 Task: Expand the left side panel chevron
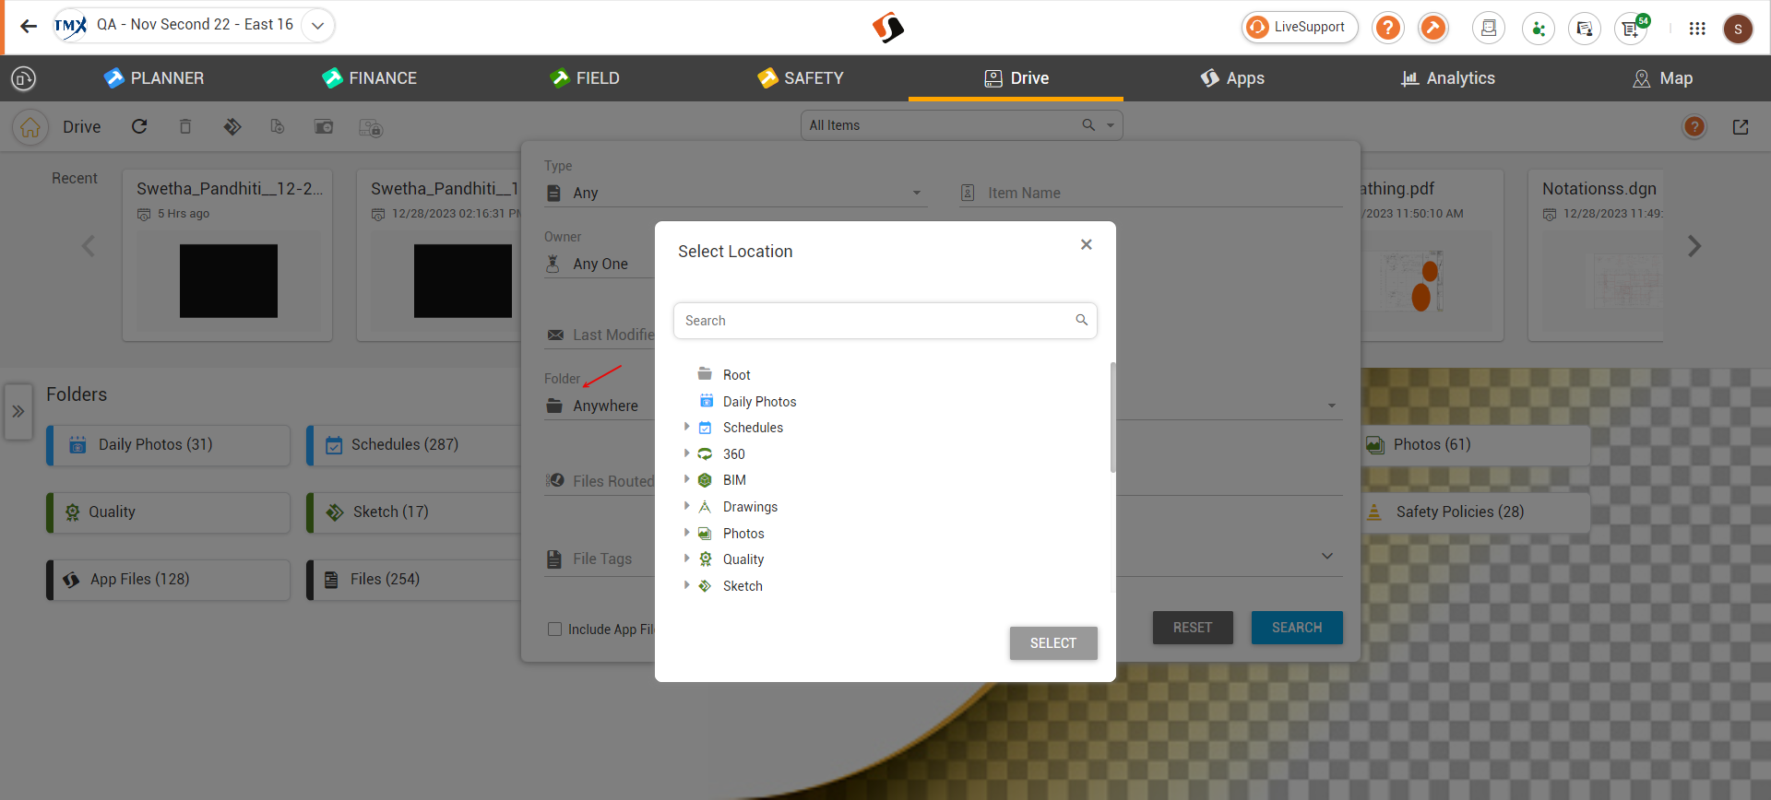[18, 411]
